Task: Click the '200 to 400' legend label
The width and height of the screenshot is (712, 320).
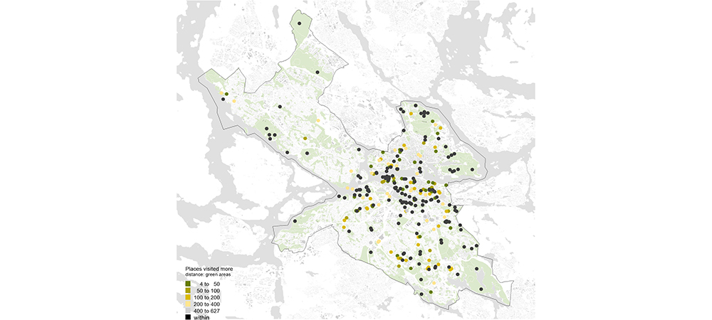Action: (209, 304)
